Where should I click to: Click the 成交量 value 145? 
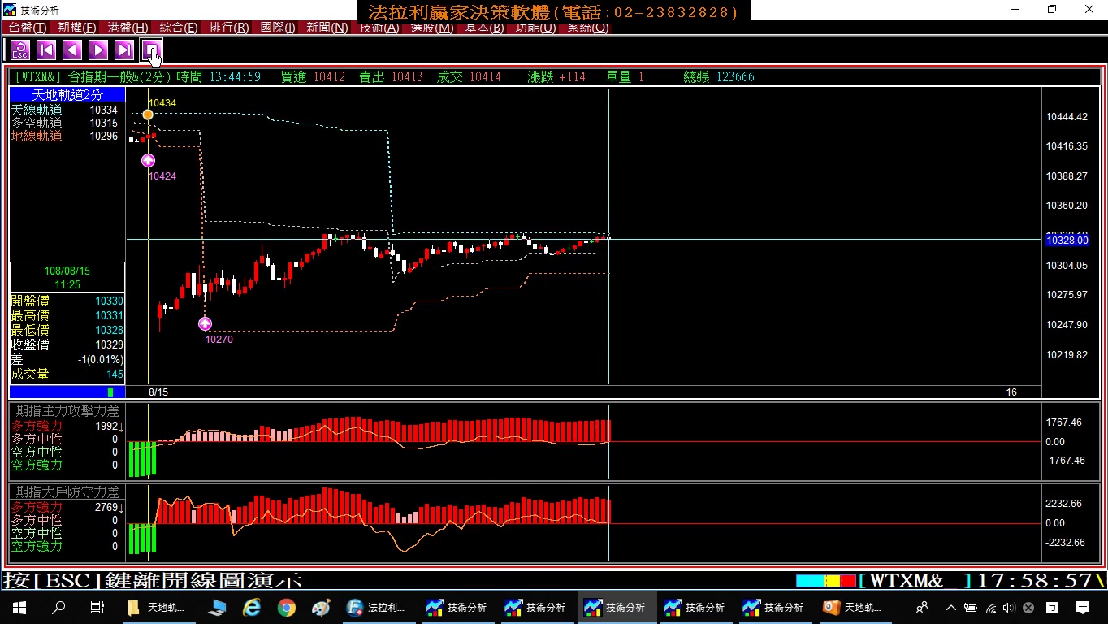pyautogui.click(x=115, y=374)
